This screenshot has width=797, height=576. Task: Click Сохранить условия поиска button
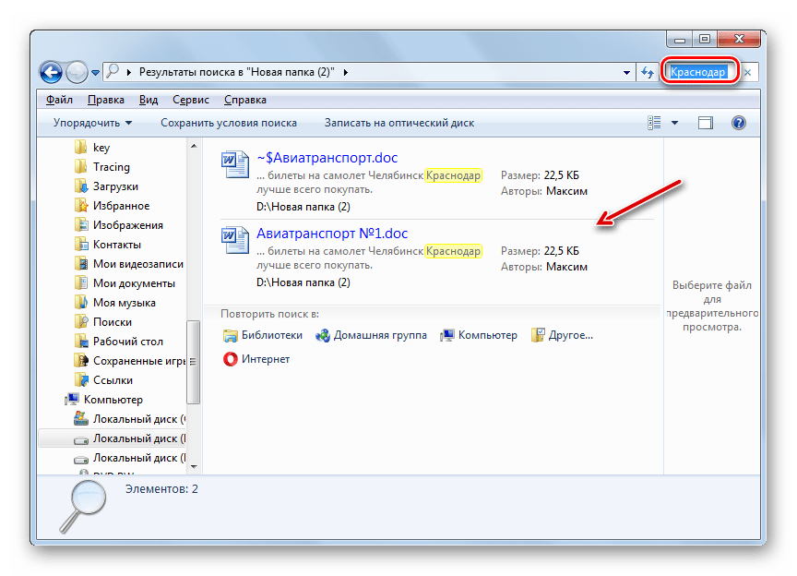click(x=228, y=123)
